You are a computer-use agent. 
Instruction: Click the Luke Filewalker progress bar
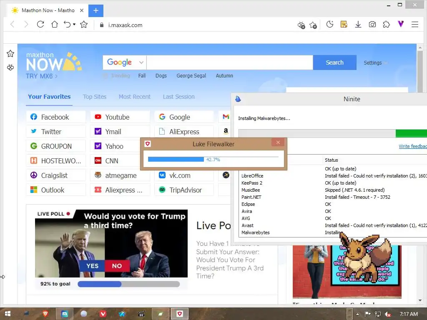click(x=213, y=160)
